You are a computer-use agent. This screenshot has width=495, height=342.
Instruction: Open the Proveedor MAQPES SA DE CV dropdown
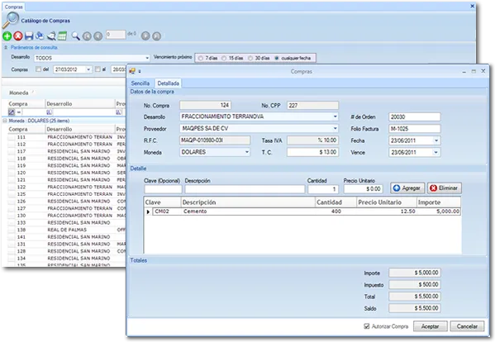pos(335,129)
